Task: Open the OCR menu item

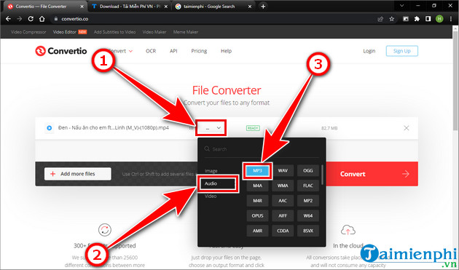Action: tap(151, 51)
